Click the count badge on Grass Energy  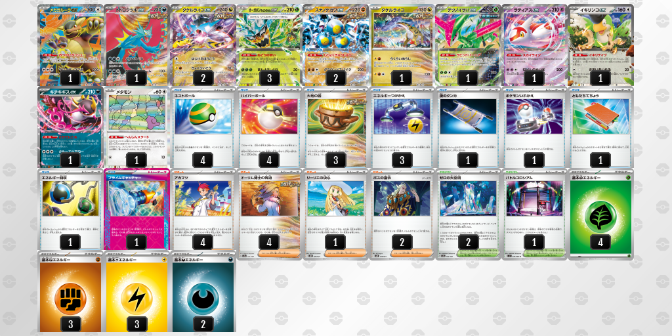coord(600,242)
